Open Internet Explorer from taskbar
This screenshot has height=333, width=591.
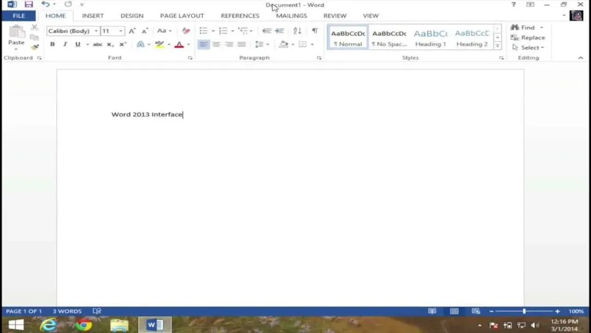click(x=49, y=325)
